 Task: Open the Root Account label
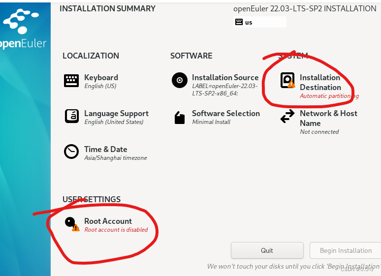click(108, 221)
